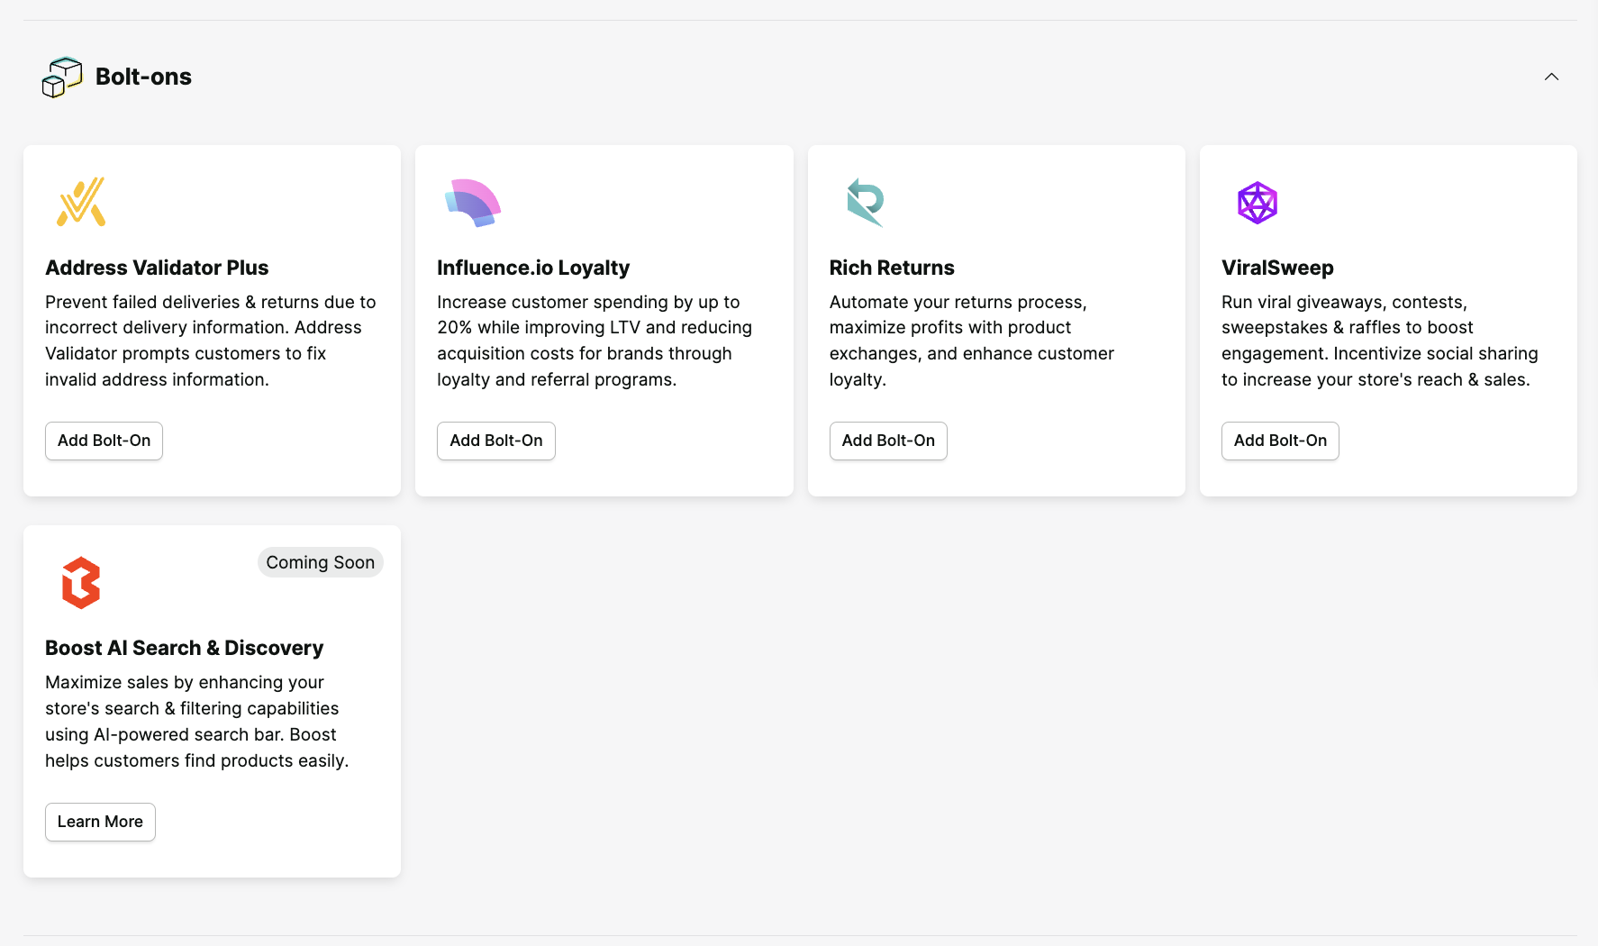Open the Boost AI Search & Discovery title
The width and height of the screenshot is (1598, 946).
click(184, 648)
